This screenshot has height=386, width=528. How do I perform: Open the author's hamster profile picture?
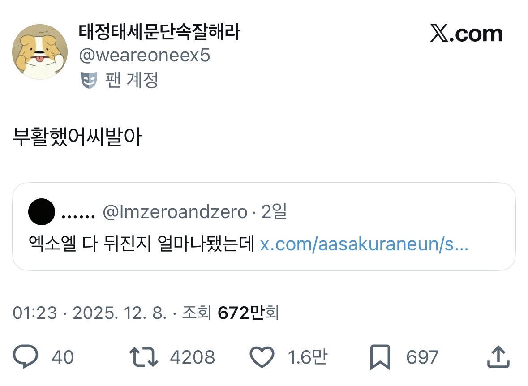40,52
